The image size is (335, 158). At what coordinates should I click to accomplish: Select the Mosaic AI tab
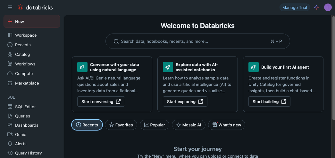(x=188, y=125)
